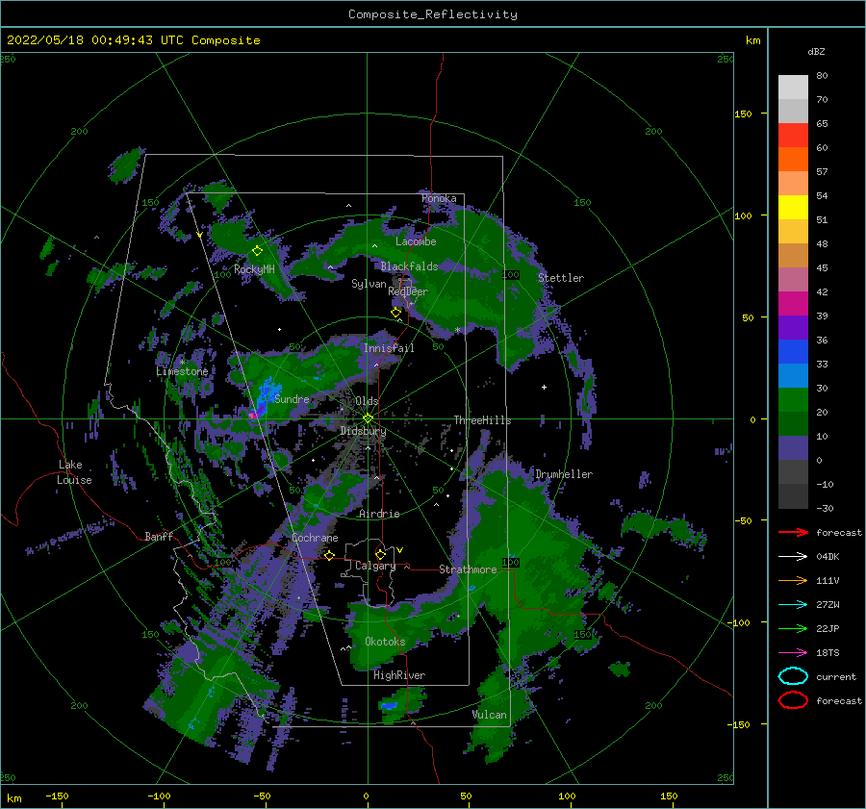Click the Innisfail label
The height and width of the screenshot is (809, 866).
coord(389,348)
